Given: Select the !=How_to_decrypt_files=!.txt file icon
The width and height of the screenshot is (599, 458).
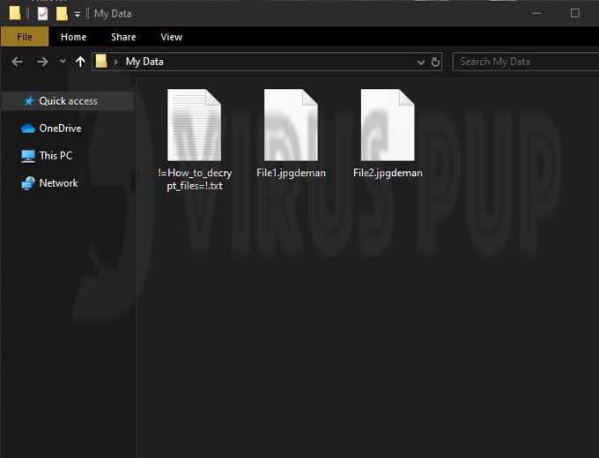Looking at the screenshot, I should tap(194, 125).
